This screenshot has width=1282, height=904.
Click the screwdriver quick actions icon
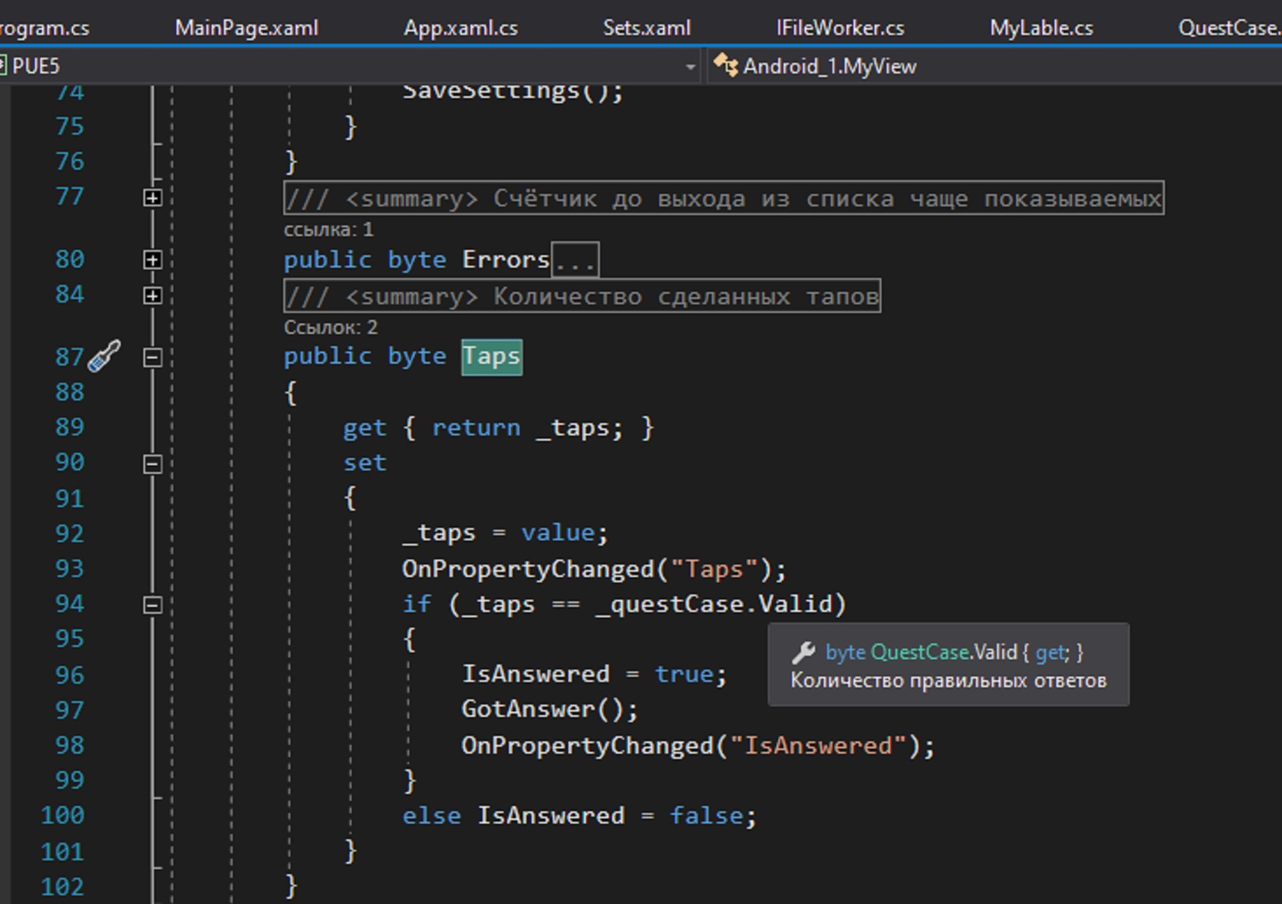pyautogui.click(x=104, y=356)
